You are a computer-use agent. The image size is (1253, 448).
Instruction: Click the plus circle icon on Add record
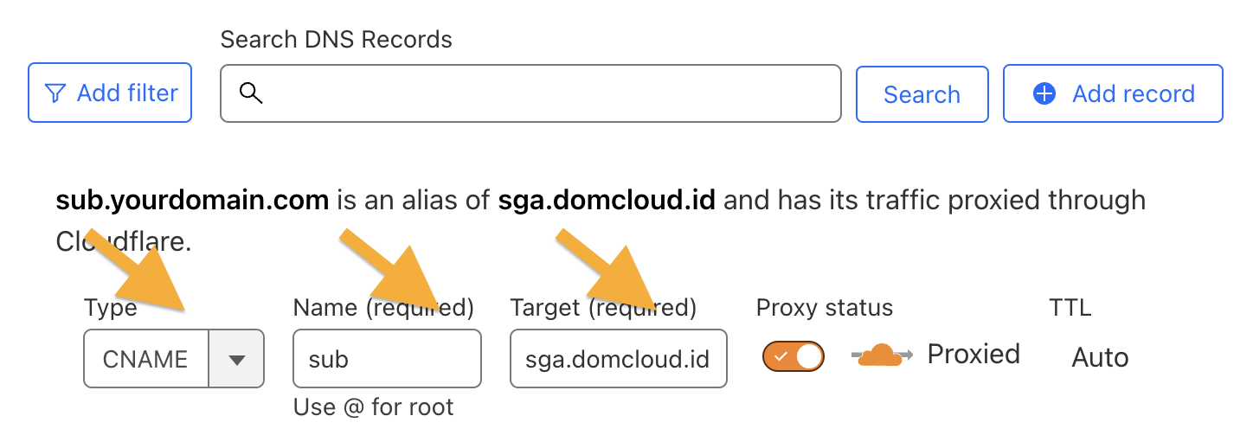point(1044,93)
